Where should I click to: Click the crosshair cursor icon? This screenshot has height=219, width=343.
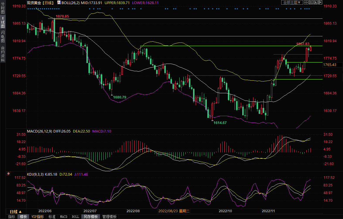point(306,2)
